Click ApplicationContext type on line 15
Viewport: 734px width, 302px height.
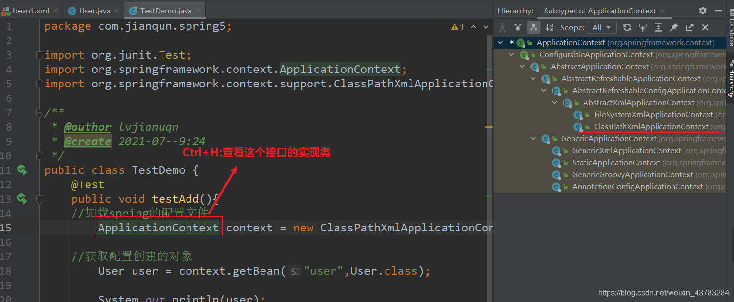click(158, 228)
